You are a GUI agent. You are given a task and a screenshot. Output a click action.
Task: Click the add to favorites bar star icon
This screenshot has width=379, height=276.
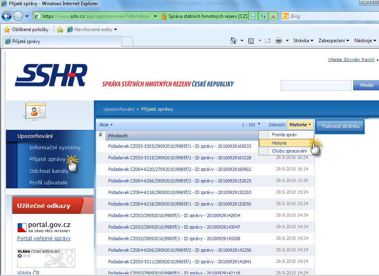click(60, 29)
